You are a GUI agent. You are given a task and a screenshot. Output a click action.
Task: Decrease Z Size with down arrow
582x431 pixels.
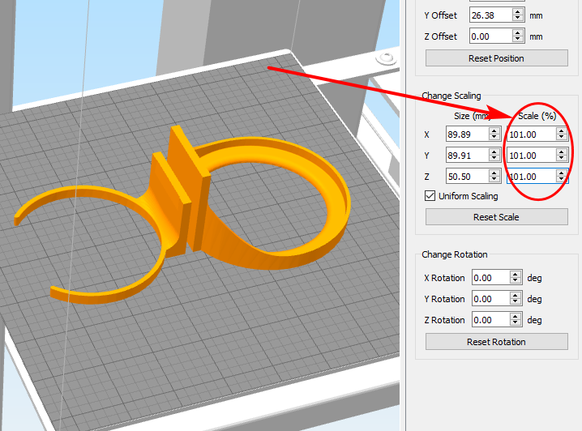[x=494, y=180]
